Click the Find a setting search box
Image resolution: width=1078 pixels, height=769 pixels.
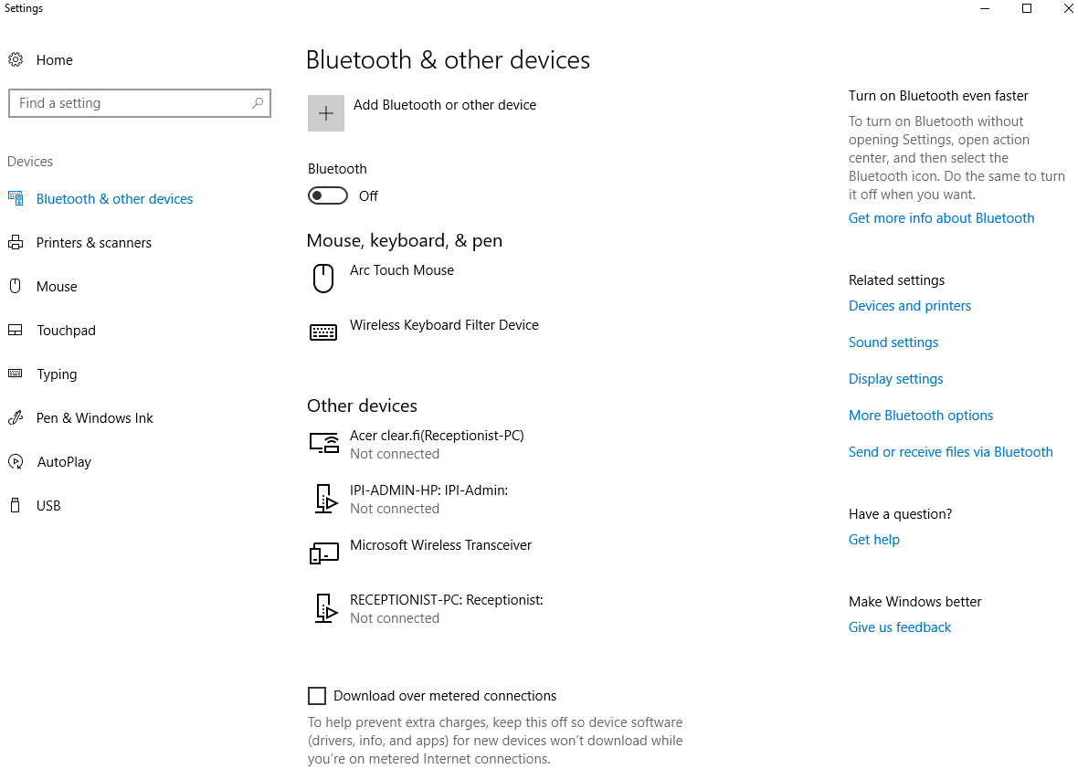coord(128,103)
